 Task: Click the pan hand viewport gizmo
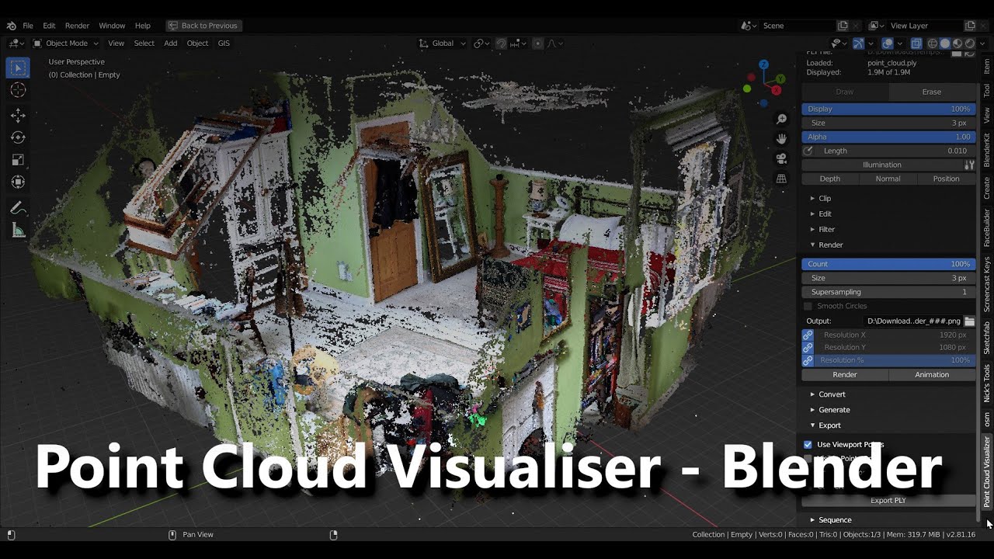tap(782, 139)
